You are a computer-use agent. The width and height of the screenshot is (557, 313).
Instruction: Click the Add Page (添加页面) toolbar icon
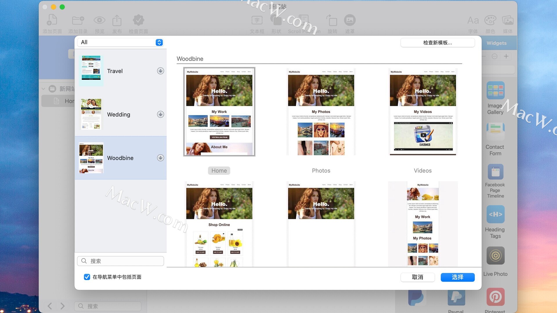pyautogui.click(x=52, y=20)
